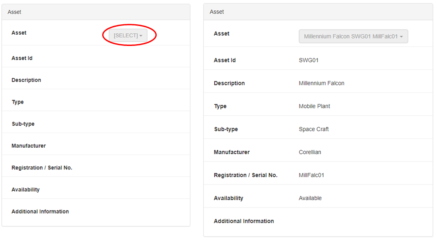Click the left panel's Asset header bar
The height and width of the screenshot is (240, 438).
(x=96, y=12)
